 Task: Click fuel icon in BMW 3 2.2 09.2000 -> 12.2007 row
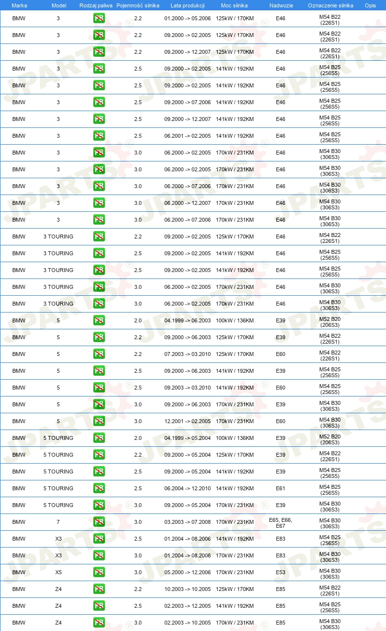pos(99,52)
